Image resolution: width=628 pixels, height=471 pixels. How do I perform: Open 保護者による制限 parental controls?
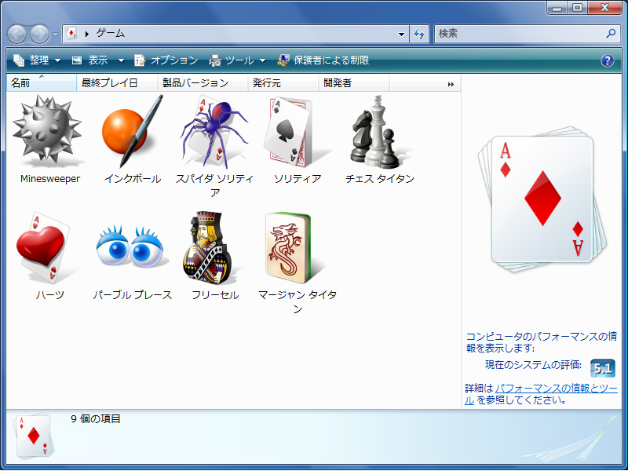pyautogui.click(x=323, y=60)
